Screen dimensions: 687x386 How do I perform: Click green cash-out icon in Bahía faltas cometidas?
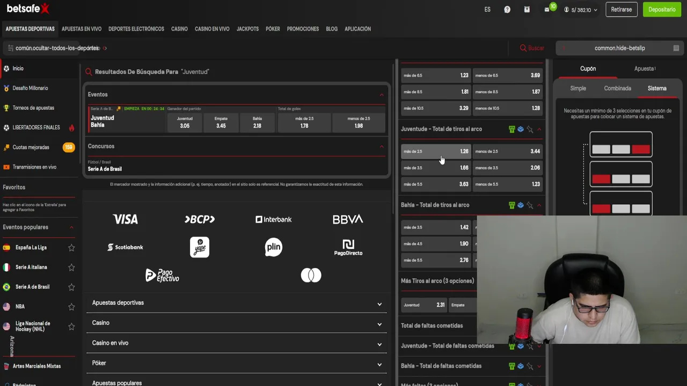tap(511, 366)
